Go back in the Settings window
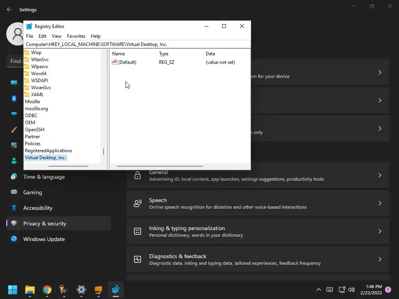Screen dimensions: 399x299 coord(9,9)
